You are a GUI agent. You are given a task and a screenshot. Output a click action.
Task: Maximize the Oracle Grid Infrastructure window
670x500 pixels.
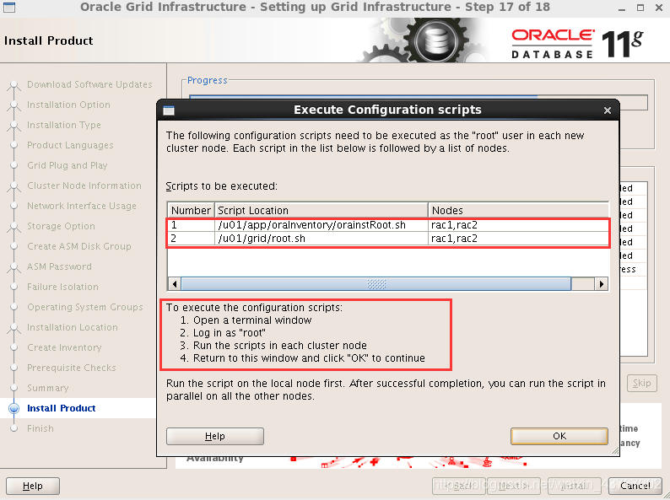click(x=640, y=8)
